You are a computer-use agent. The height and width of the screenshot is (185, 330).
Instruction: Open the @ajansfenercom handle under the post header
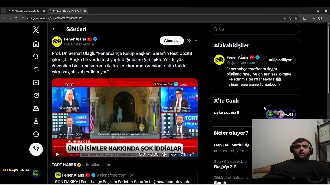(79, 44)
